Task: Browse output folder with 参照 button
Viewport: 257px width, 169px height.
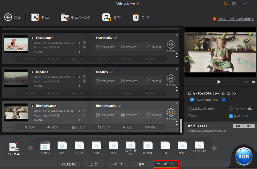Action: click(238, 126)
